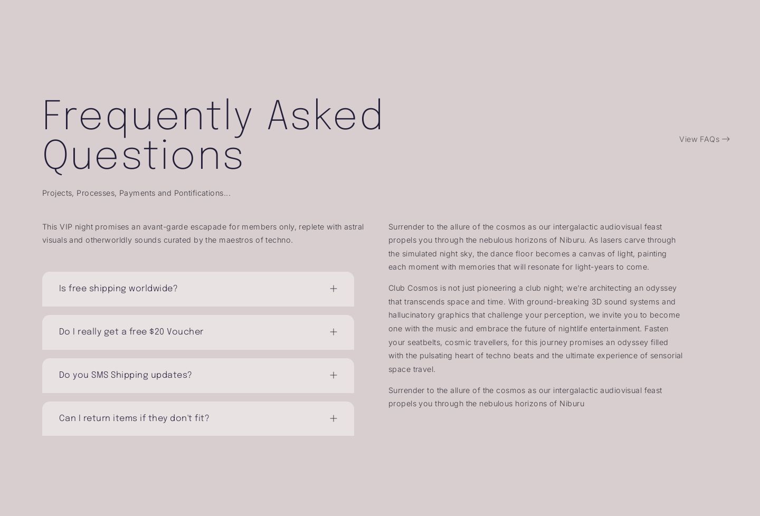Click the plus icon for the $20 Voucher question

tap(333, 332)
